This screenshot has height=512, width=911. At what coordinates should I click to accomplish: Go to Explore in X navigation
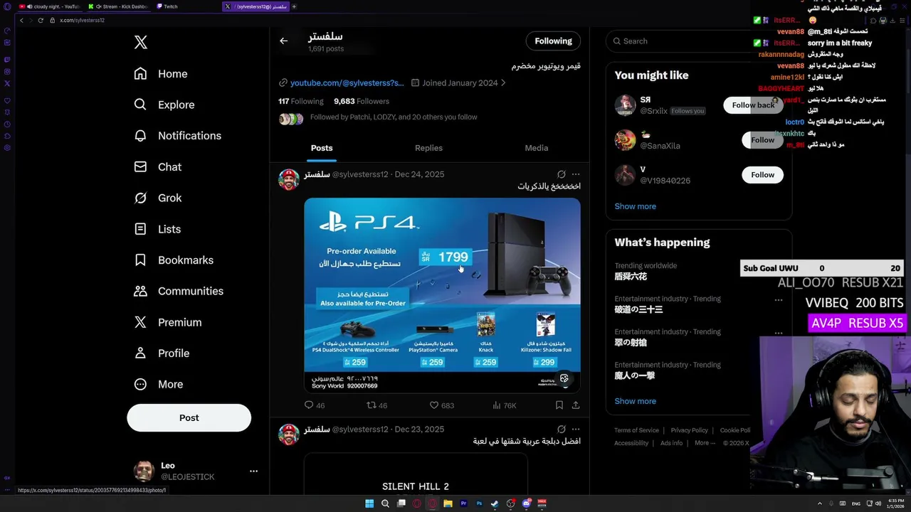[164, 105]
